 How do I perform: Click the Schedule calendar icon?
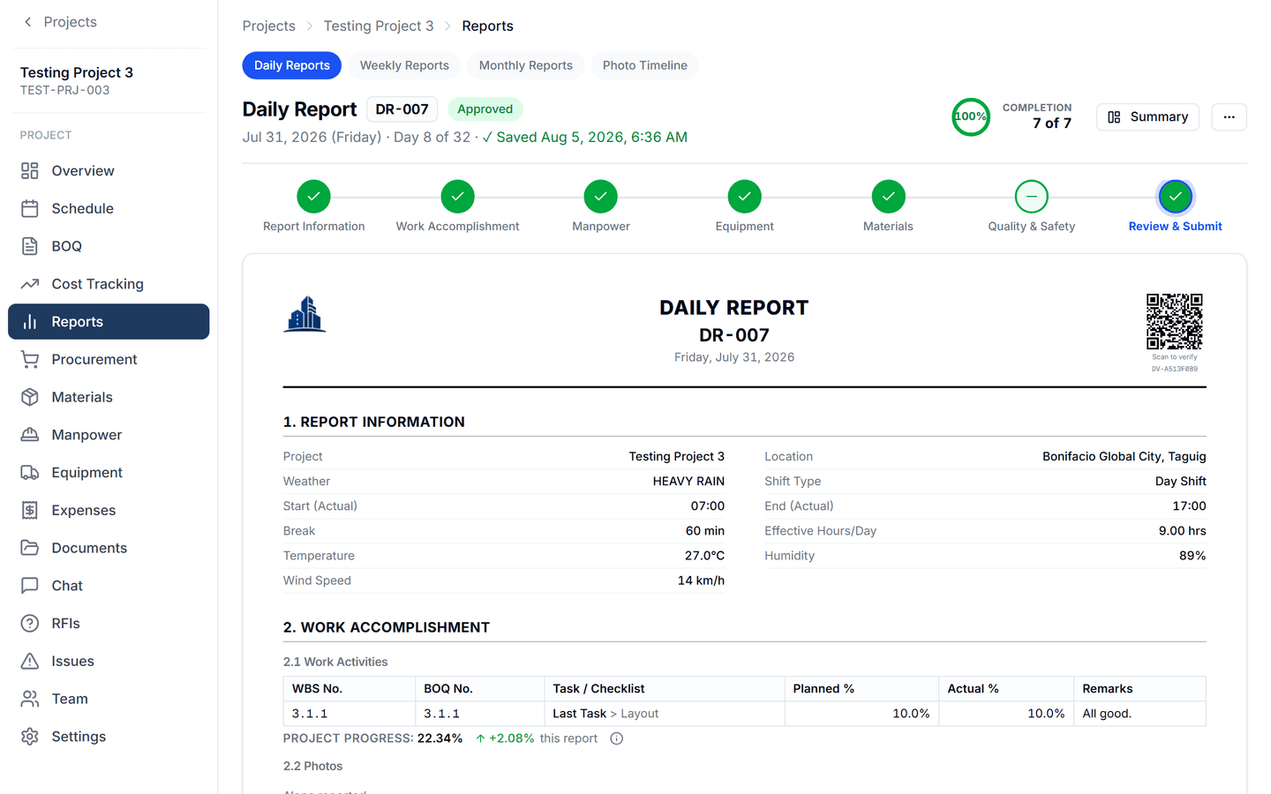pyautogui.click(x=30, y=209)
